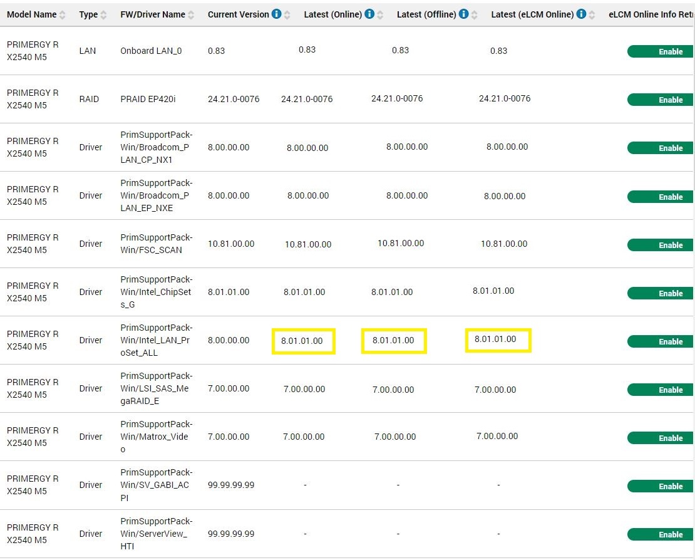Select current version 10.81.00.00 cell

231,244
